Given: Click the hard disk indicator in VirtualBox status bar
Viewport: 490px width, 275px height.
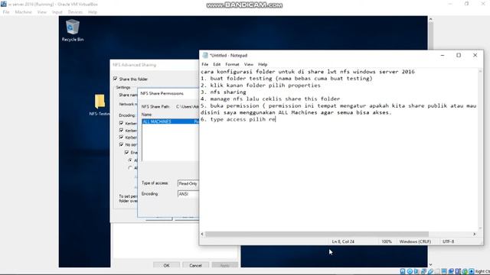Looking at the screenshot, I should click(403, 271).
